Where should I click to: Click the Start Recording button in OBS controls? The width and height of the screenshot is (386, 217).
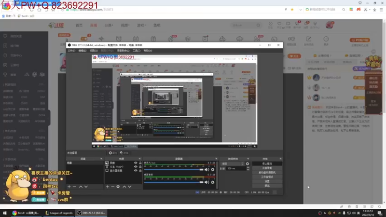(267, 168)
